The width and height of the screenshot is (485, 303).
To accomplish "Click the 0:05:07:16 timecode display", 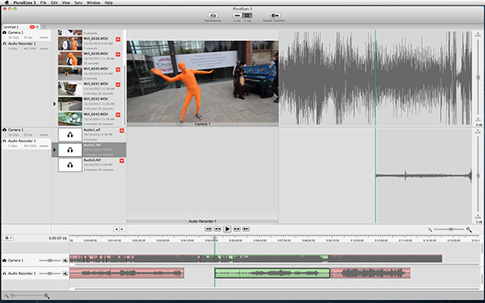I will pyautogui.click(x=58, y=238).
